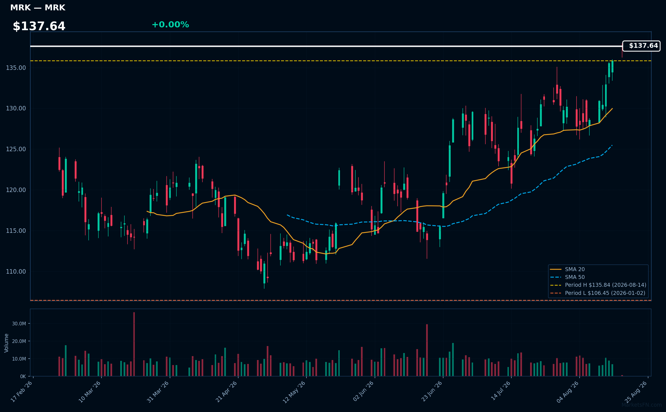The height and width of the screenshot is (412, 666).
Task: Click the 02 Jun '26 date label
Action: [363, 392]
